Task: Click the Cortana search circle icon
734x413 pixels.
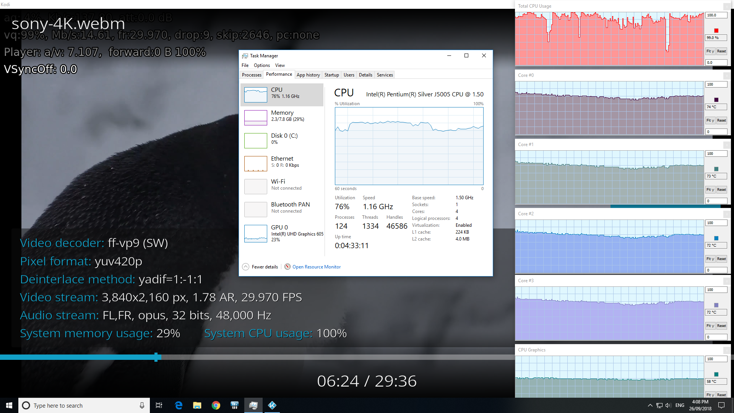Action: tap(26, 405)
